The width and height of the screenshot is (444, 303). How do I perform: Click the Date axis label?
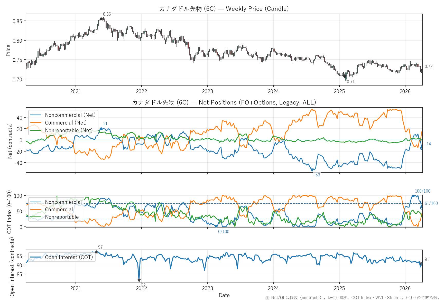coord(224,295)
